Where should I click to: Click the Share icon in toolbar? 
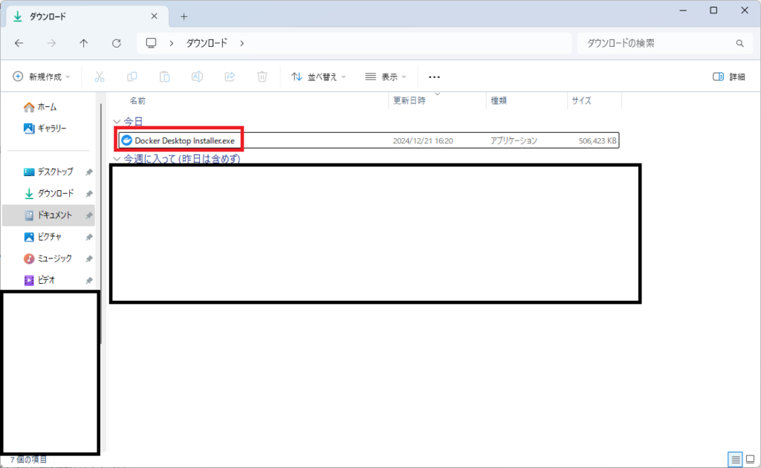[x=230, y=77]
